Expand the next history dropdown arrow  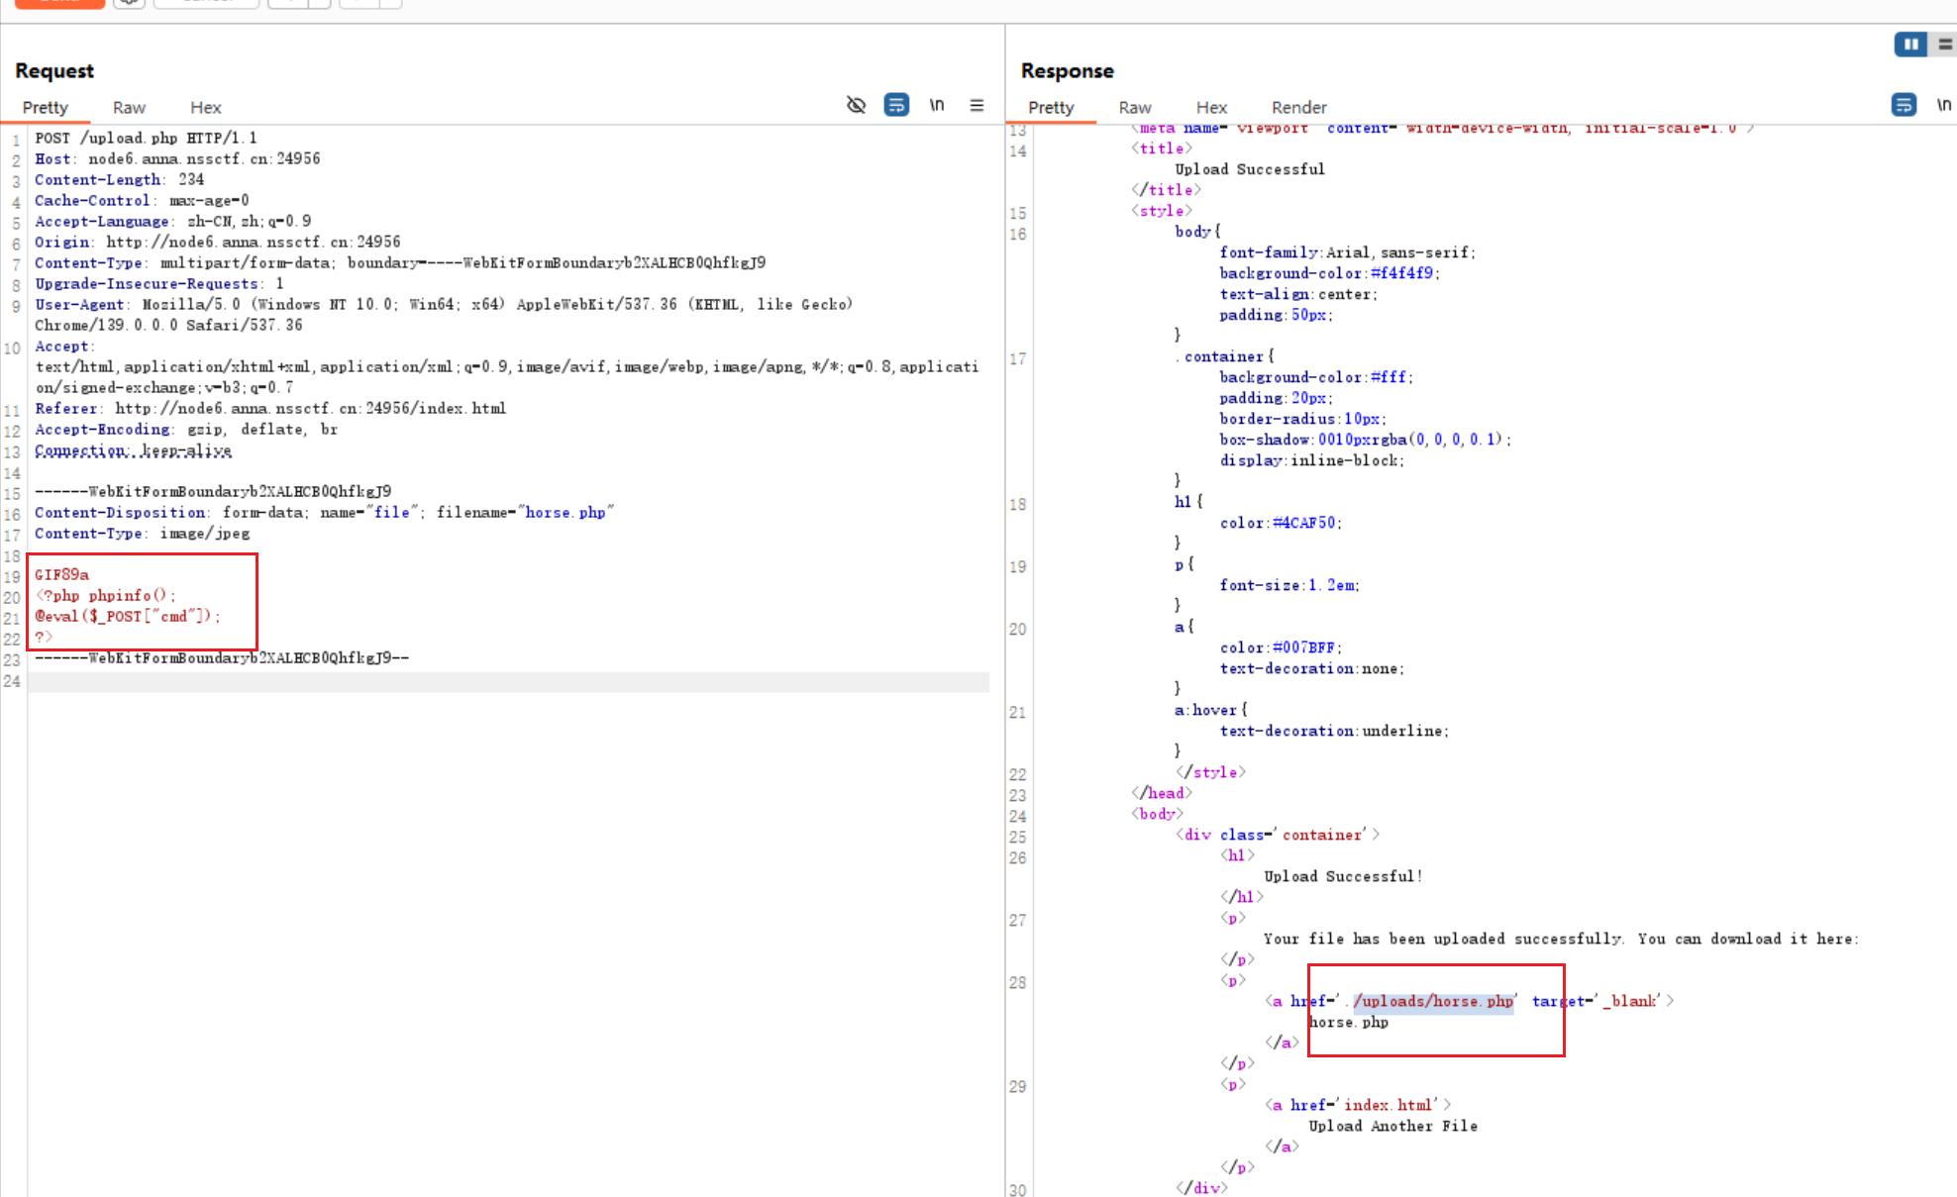point(391,3)
